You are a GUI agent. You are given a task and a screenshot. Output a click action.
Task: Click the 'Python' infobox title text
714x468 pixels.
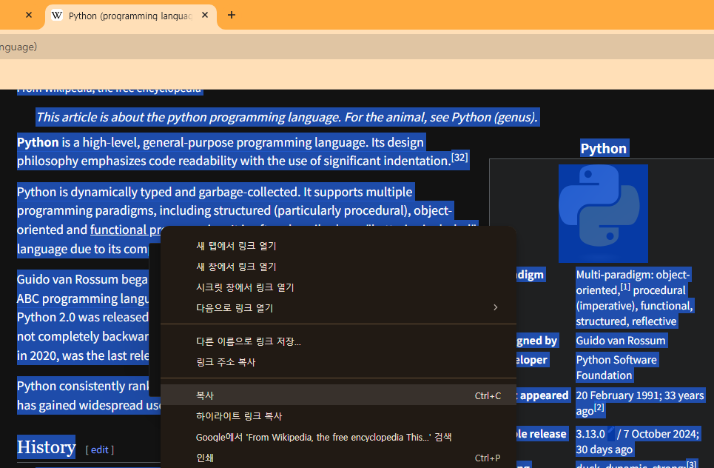[x=604, y=149]
